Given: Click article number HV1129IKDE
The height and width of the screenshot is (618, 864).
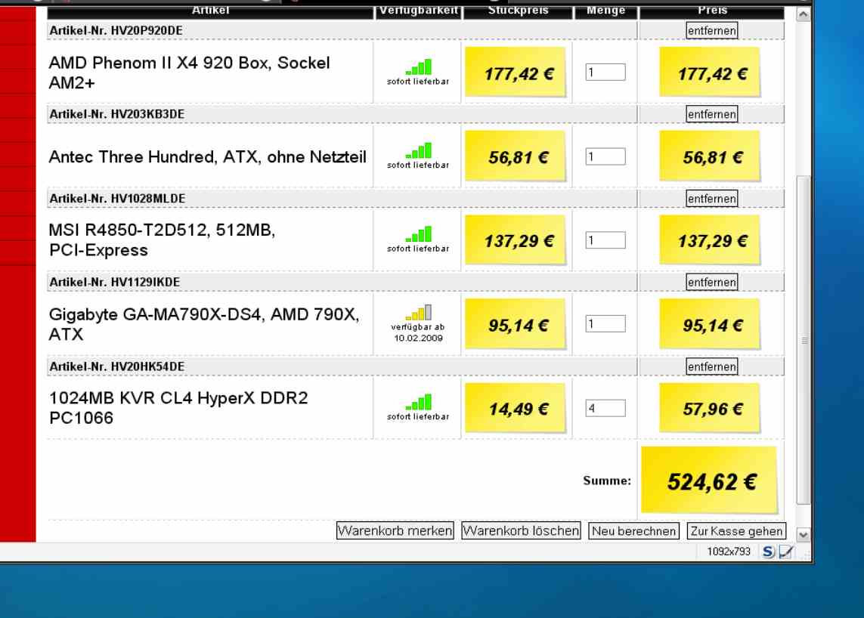Looking at the screenshot, I should [145, 283].
